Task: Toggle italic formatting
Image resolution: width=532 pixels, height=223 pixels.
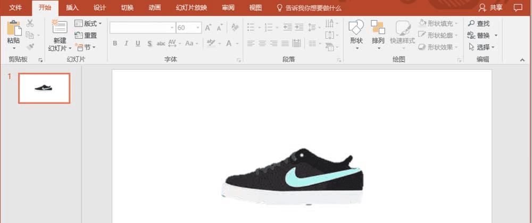Action: click(x=126, y=44)
